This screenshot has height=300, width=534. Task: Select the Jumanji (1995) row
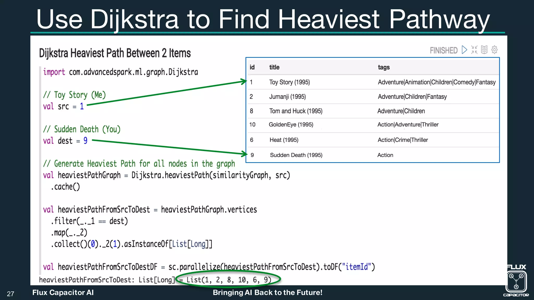point(287,97)
